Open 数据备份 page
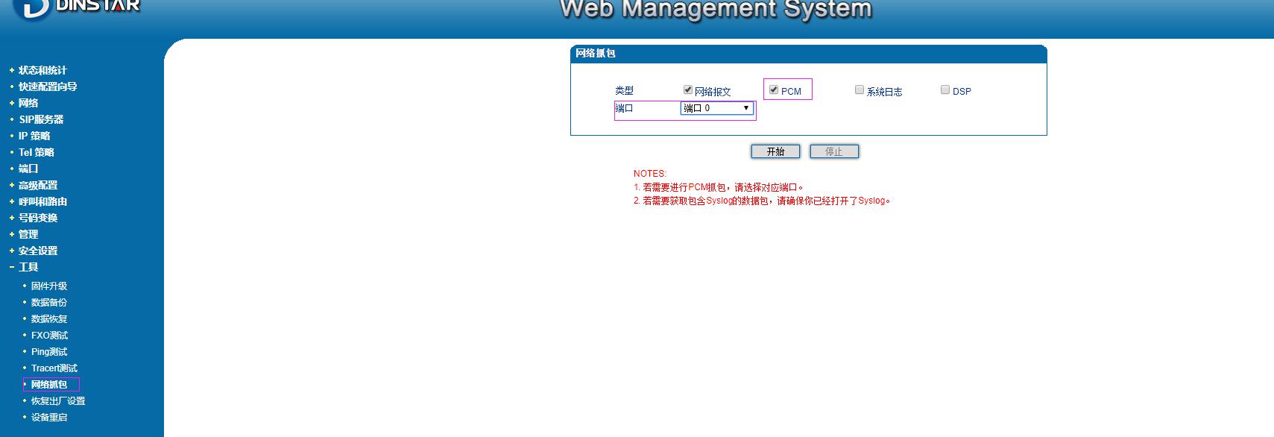 click(49, 303)
